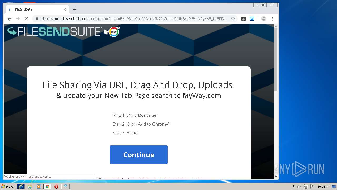Click the 'File Sharing Via URL' headline
This screenshot has height=190, width=337.
coord(138,85)
